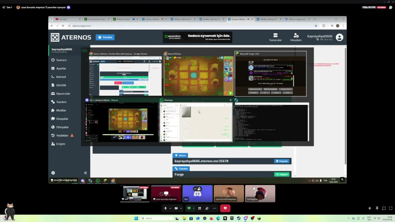Open the Discord activities launcher icon
The width and height of the screenshot is (395, 222).
(x=200, y=208)
